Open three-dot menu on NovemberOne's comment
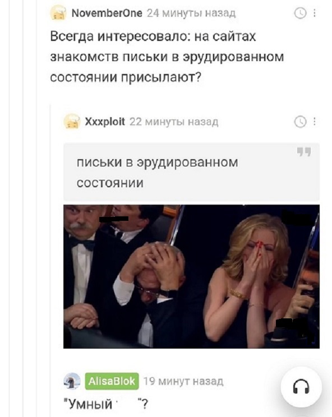The height and width of the screenshot is (417, 332). click(x=315, y=13)
